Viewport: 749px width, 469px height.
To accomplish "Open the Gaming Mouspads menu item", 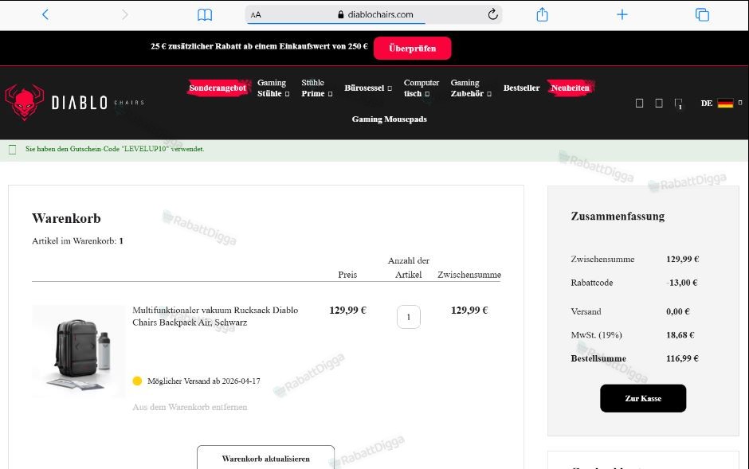I will [x=390, y=119].
